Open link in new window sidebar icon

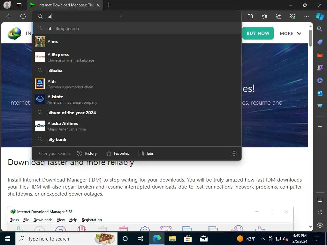[320, 212]
